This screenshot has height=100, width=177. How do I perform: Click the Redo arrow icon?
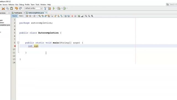(20, 8)
